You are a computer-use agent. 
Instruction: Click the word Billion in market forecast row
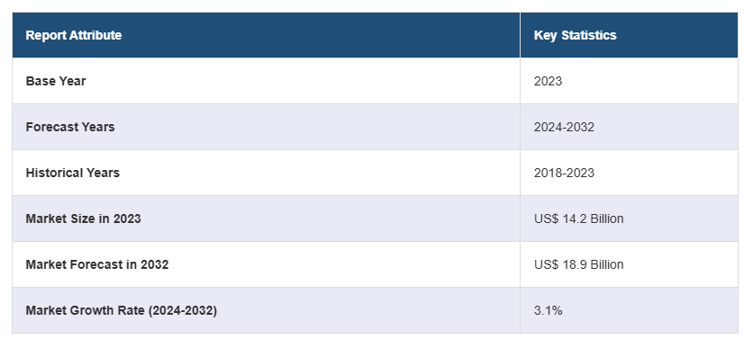pyautogui.click(x=607, y=264)
